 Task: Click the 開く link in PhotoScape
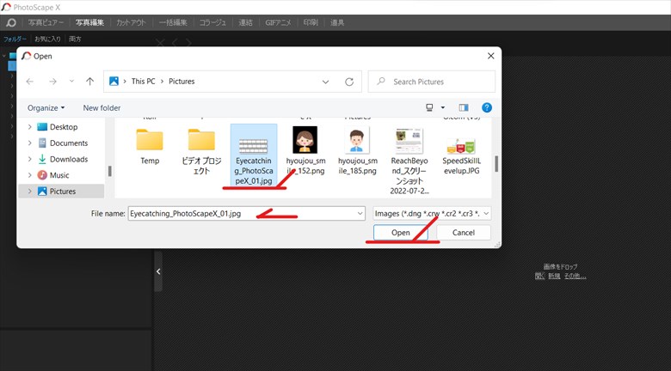coord(539,277)
